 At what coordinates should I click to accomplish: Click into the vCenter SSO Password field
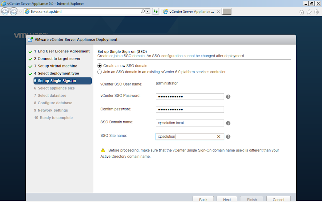[190, 97]
